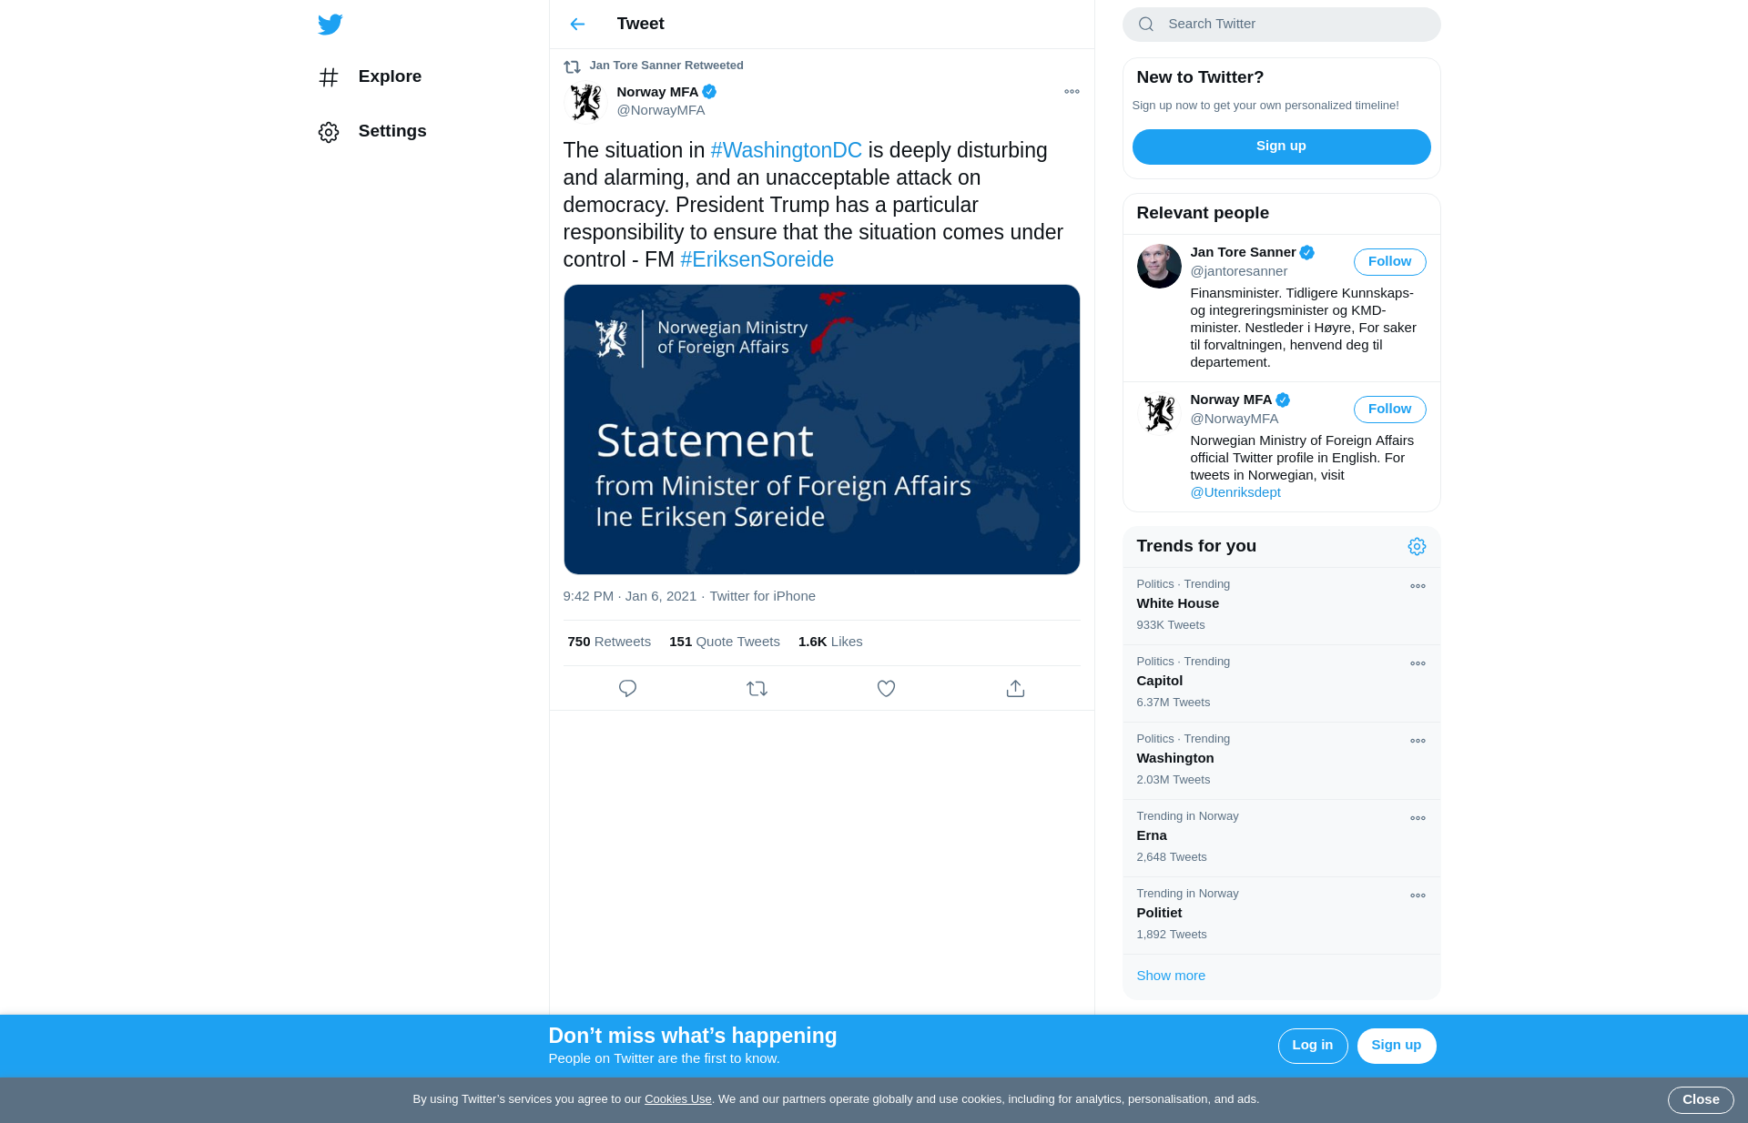Image resolution: width=1748 pixels, height=1123 pixels.
Task: View the 1.6K Likes list
Action: (x=830, y=642)
